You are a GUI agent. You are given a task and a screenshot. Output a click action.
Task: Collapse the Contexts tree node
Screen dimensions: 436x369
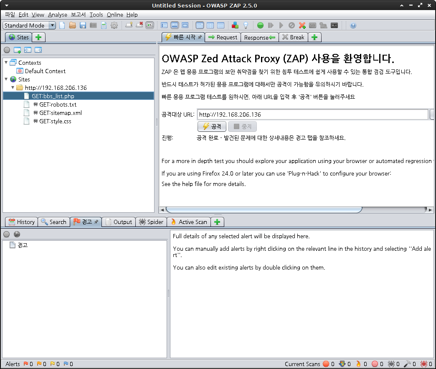6,63
